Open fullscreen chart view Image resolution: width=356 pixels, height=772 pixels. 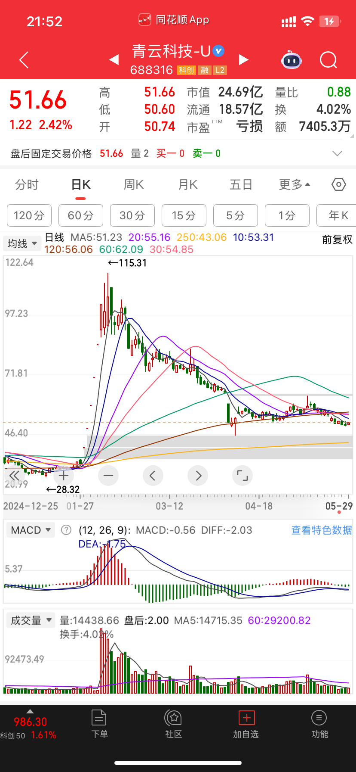tap(242, 476)
